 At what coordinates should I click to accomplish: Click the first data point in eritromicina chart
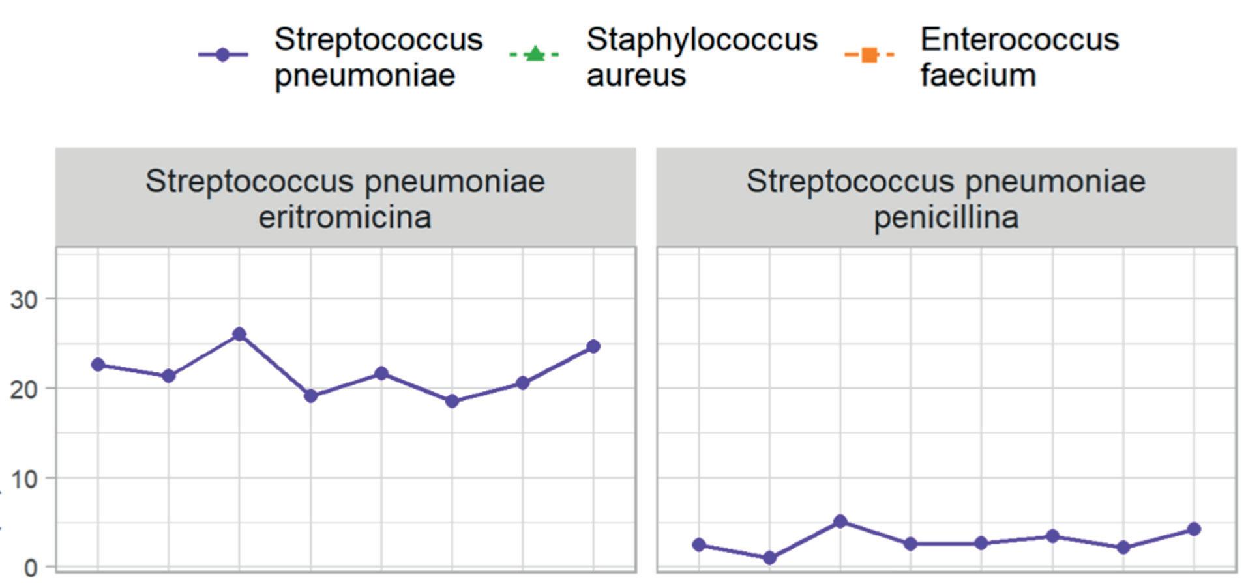coord(98,365)
